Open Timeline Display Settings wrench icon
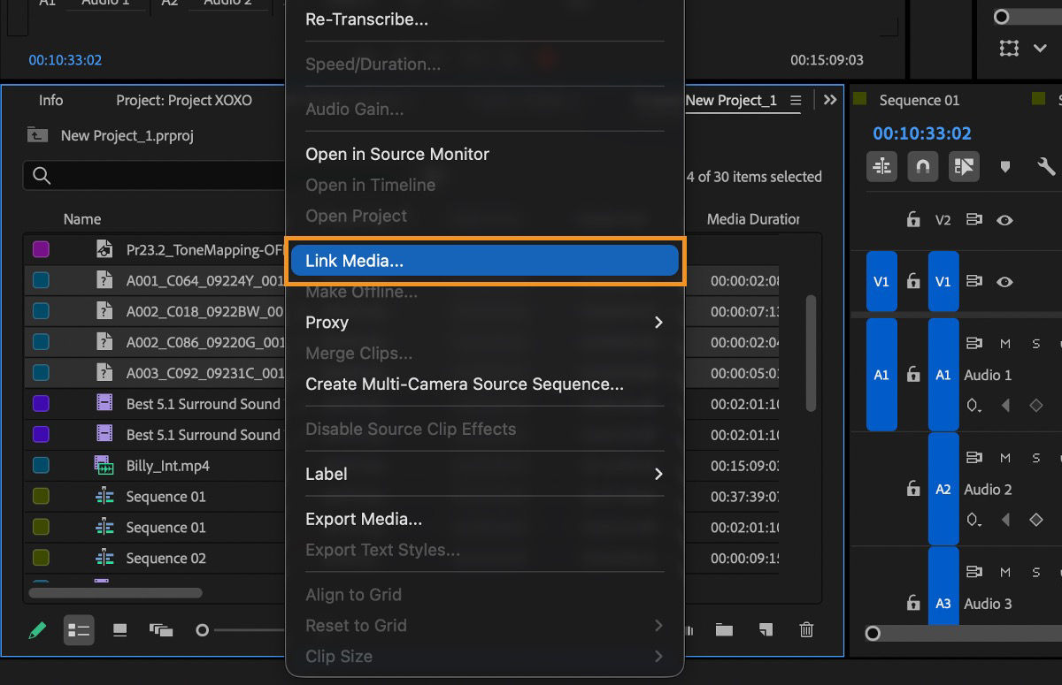 [1045, 165]
